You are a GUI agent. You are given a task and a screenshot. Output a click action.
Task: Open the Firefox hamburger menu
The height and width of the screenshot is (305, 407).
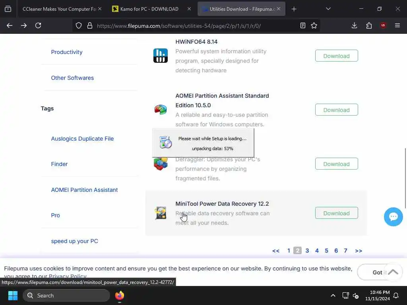[x=397, y=25]
